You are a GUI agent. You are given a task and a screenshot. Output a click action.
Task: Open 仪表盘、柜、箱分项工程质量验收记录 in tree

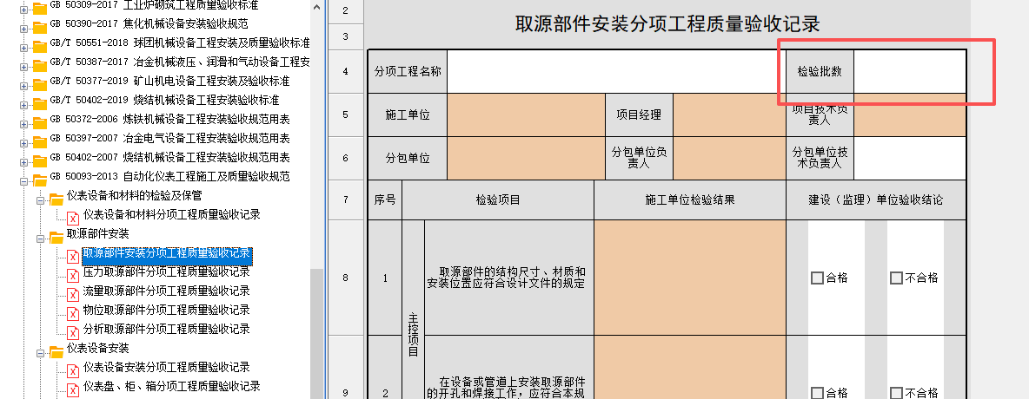point(171,387)
